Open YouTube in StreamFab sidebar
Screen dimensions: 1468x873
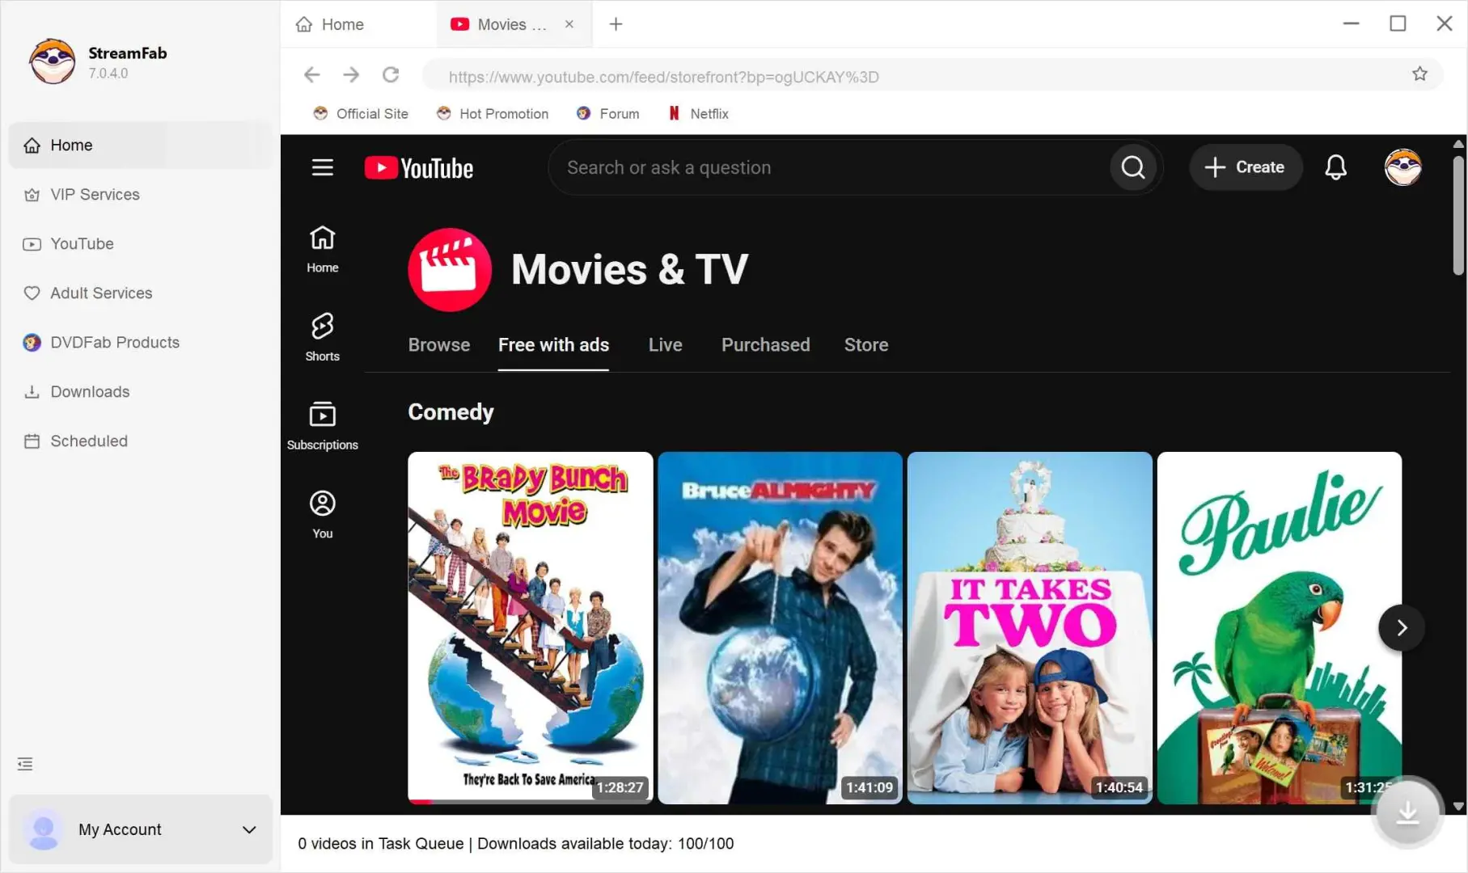(141, 244)
